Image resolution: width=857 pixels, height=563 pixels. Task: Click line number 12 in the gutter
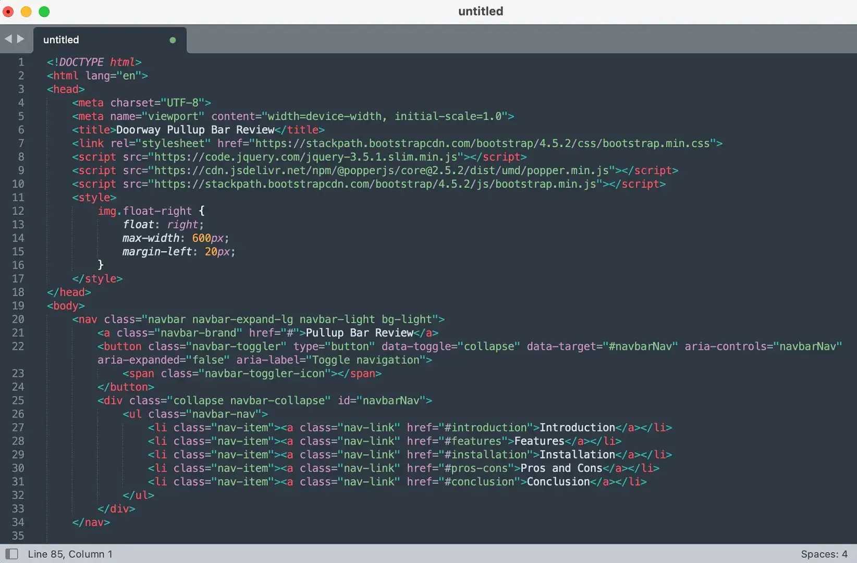(18, 211)
